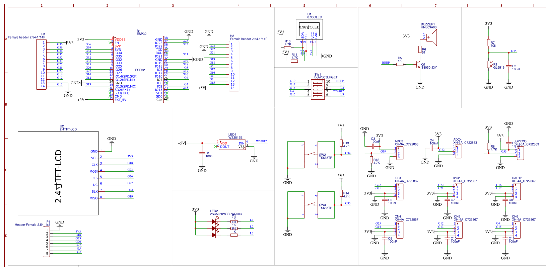546x267 pixels.
Task: Select the R1 GL5516 photoresistor symbol
Action: click(x=489, y=64)
